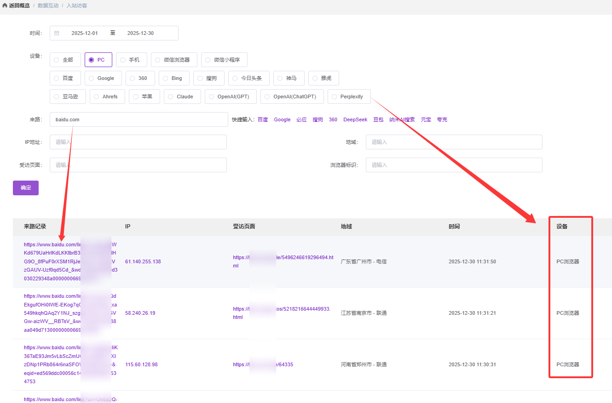Go back via 返回概览 breadcrumb
Viewport: 612px width, 403px height.
(19, 6)
